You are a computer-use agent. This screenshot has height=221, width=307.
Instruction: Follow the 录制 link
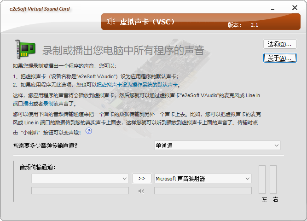(48, 104)
